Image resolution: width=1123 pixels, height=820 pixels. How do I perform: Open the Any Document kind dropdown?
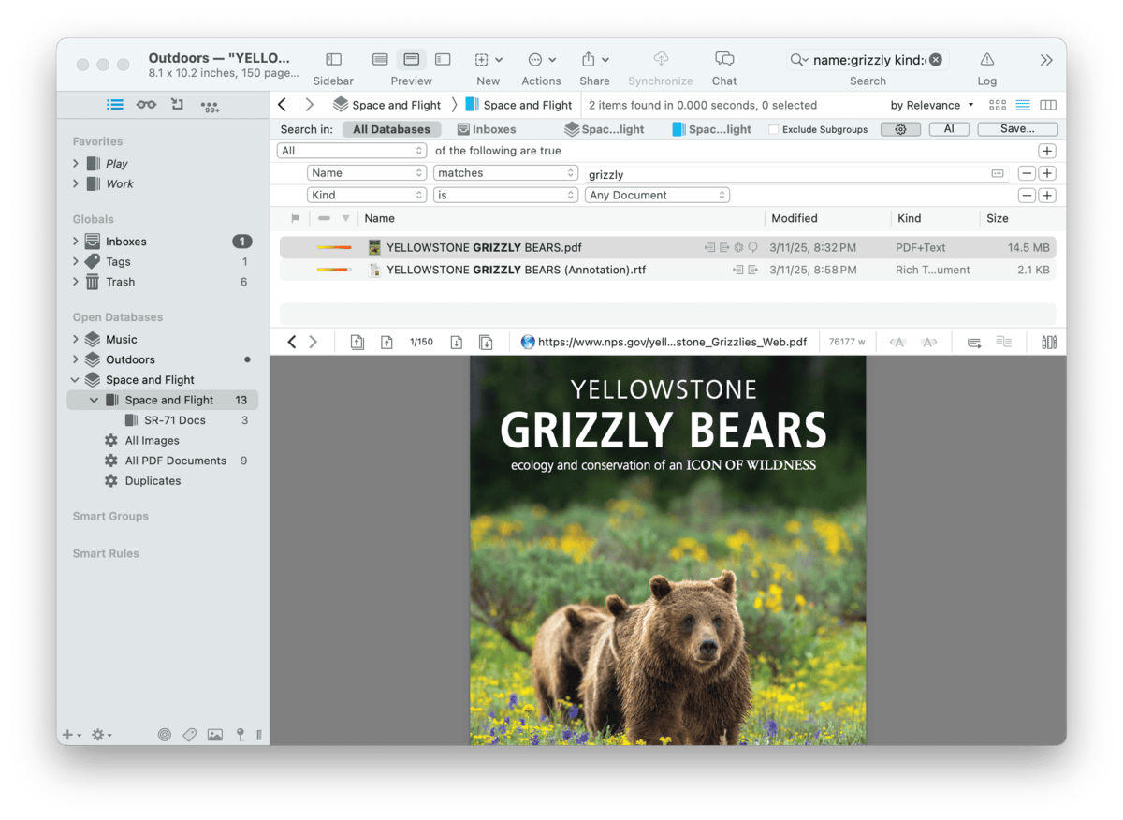[657, 196]
